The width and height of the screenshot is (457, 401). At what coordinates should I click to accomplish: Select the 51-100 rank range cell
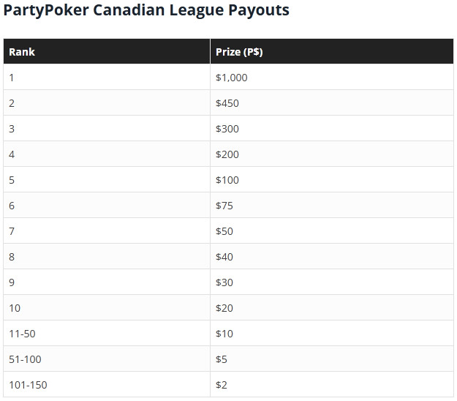pyautogui.click(x=107, y=359)
